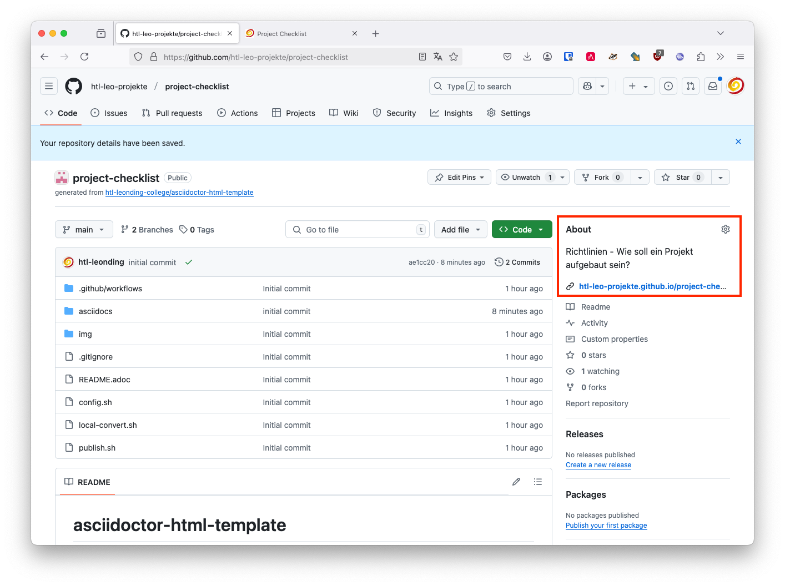Open the issues icon in header
Image resolution: width=785 pixels, height=586 pixels.
pyautogui.click(x=668, y=86)
